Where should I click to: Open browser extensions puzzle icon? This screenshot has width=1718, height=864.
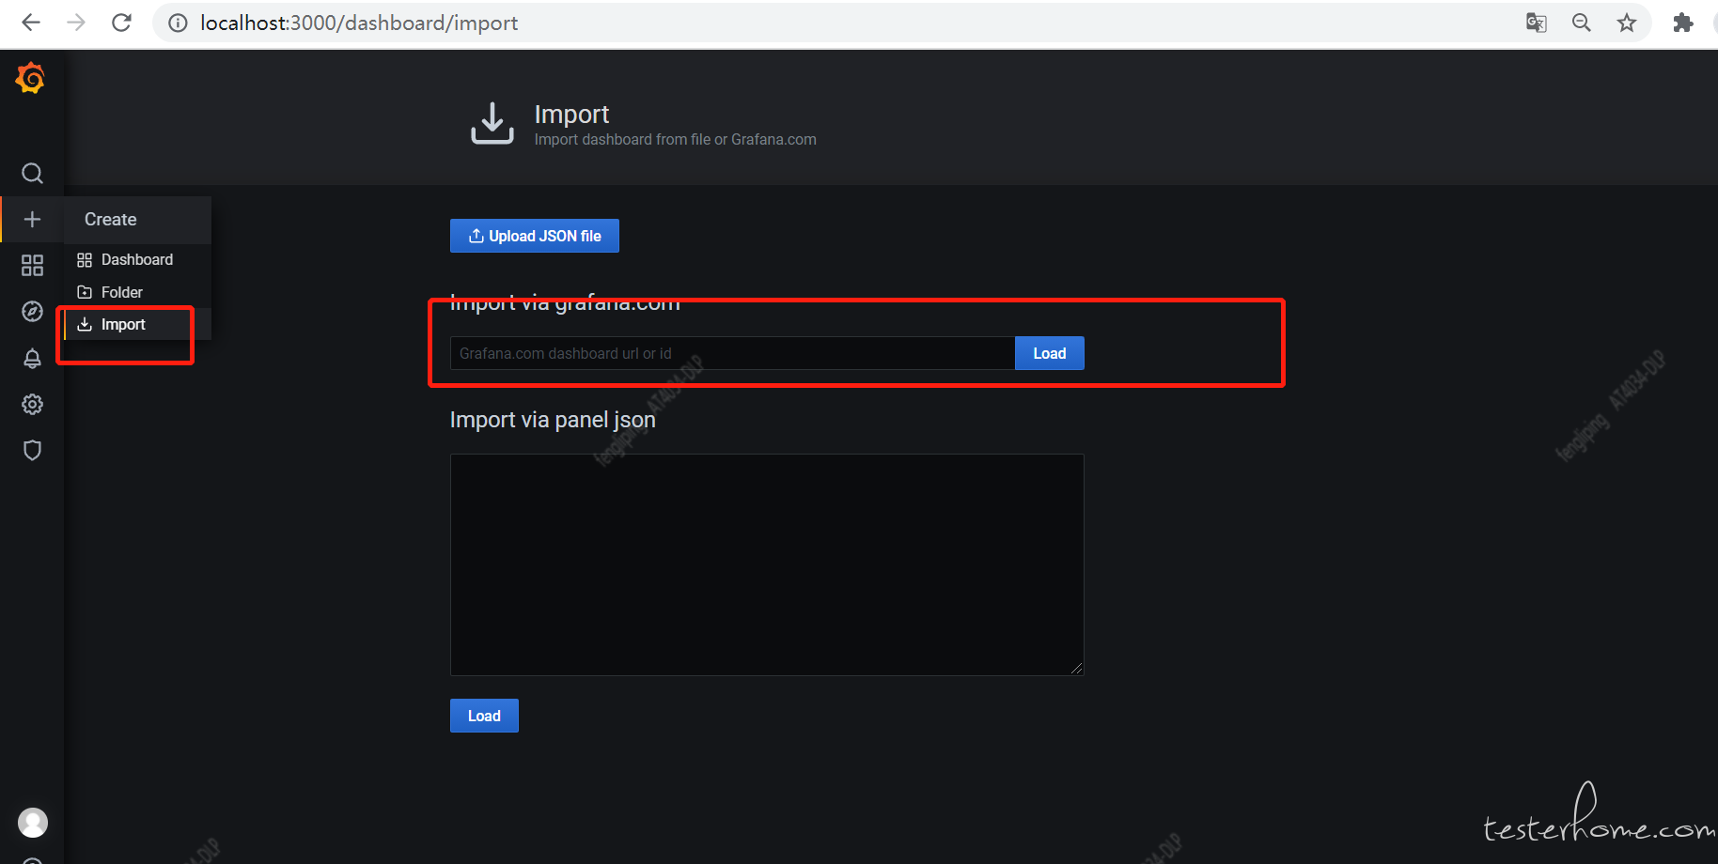[x=1683, y=23]
